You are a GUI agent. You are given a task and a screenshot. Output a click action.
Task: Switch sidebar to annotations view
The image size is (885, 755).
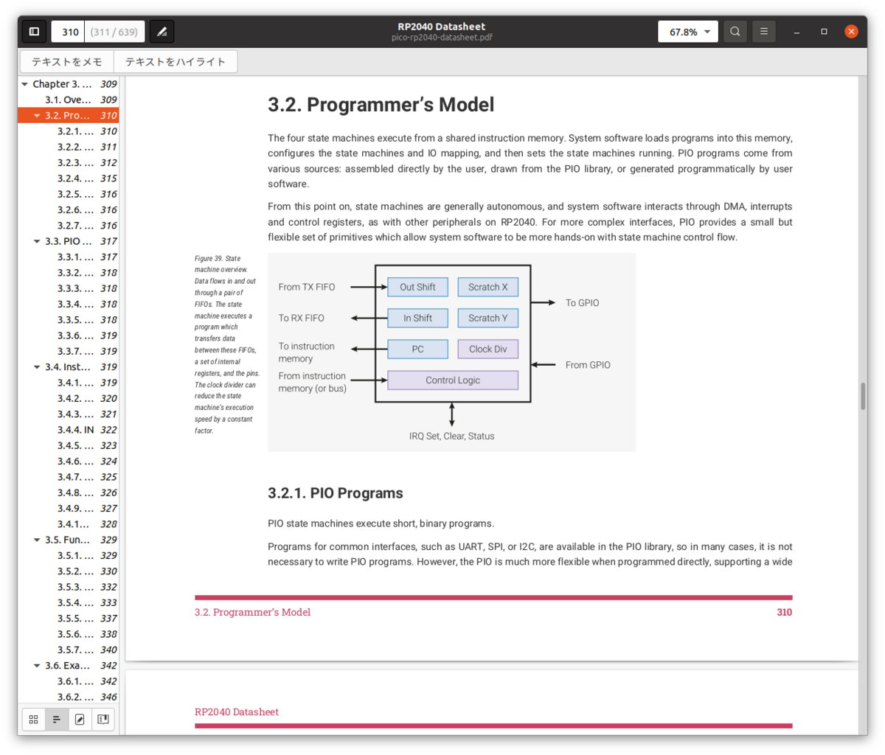80,719
